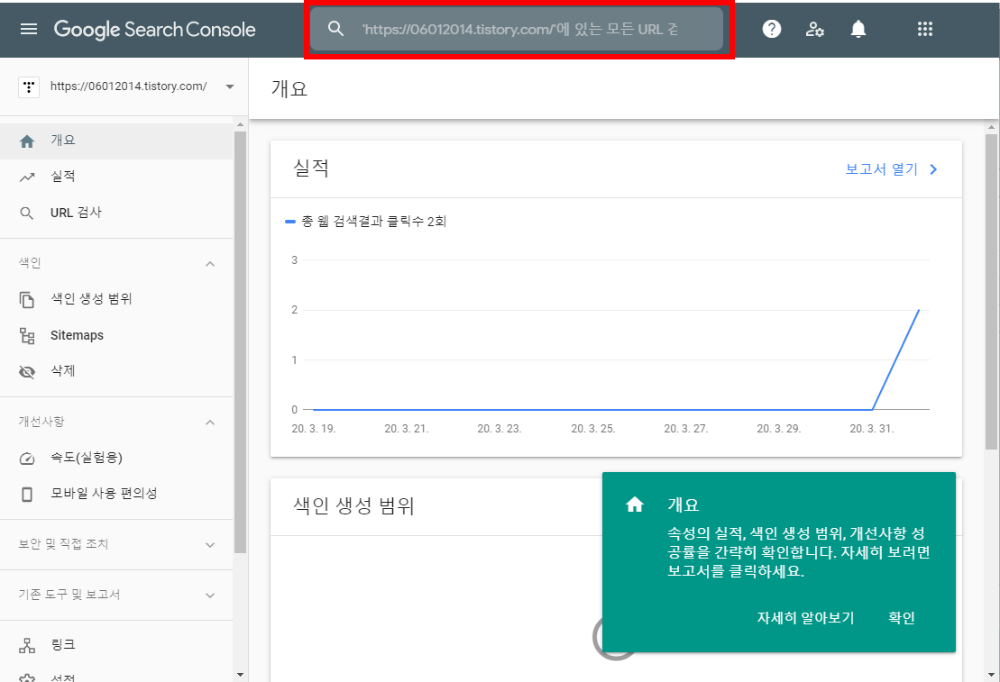Focus the URL inspection search field
The width and height of the screenshot is (1000, 682).
(517, 29)
